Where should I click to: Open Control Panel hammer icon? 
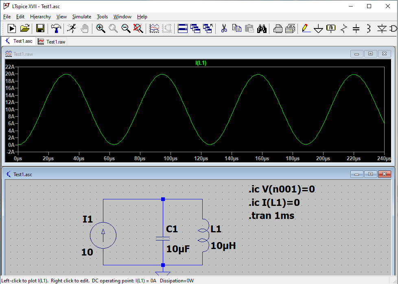pos(56,28)
